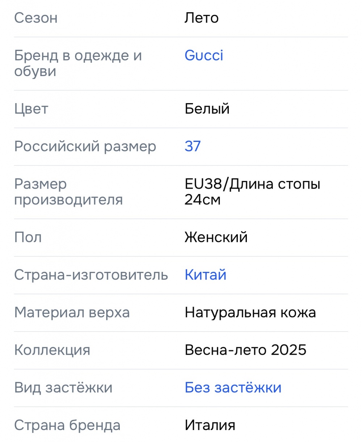The height and width of the screenshot is (442, 362).
Task: Select the Италия brand country value
Action: point(210,425)
